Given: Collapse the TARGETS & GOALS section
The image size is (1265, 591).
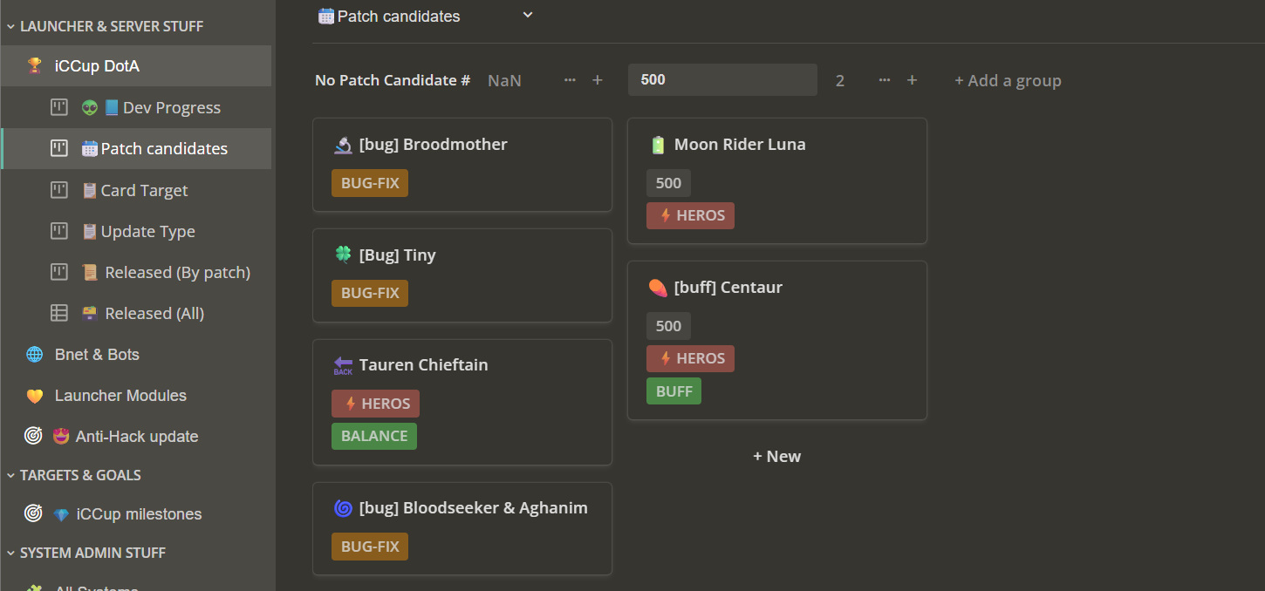Looking at the screenshot, I should tap(11, 476).
